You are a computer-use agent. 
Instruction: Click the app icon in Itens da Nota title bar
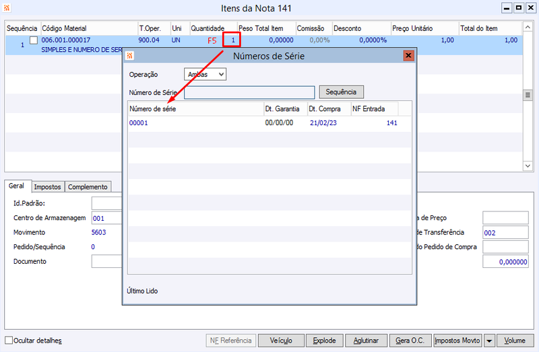[x=7, y=7]
